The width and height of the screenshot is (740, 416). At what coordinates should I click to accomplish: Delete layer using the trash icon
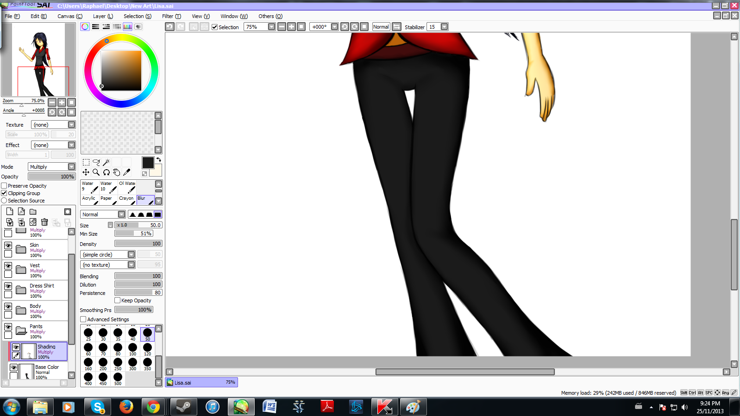tap(44, 222)
